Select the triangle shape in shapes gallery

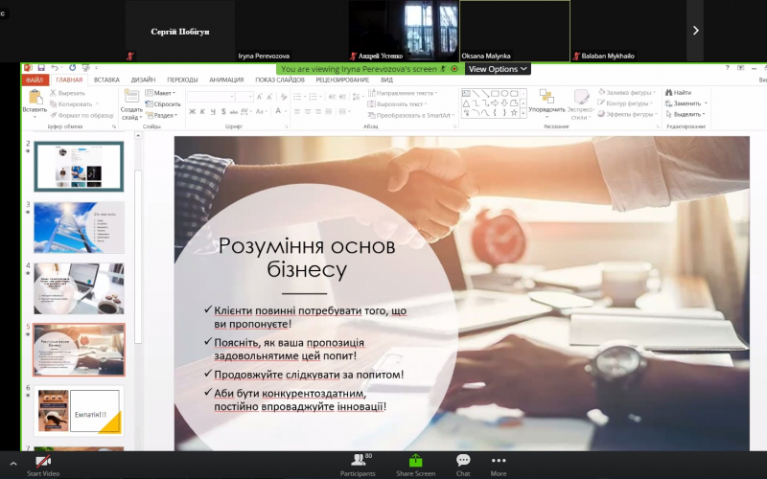point(466,103)
